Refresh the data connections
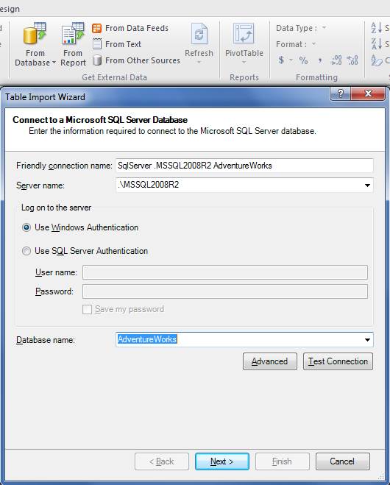This screenshot has height=485, width=390. click(x=199, y=43)
